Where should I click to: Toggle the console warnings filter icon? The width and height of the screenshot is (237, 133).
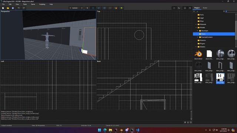tap(188, 122)
